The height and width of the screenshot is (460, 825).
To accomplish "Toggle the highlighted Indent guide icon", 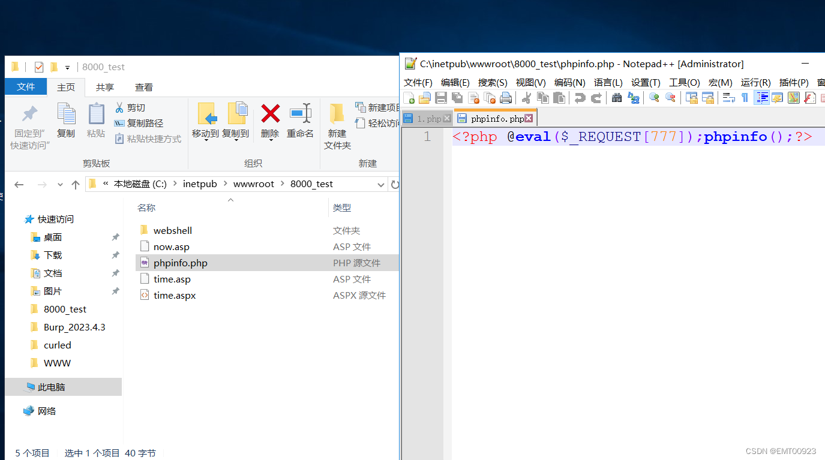I will (x=762, y=98).
